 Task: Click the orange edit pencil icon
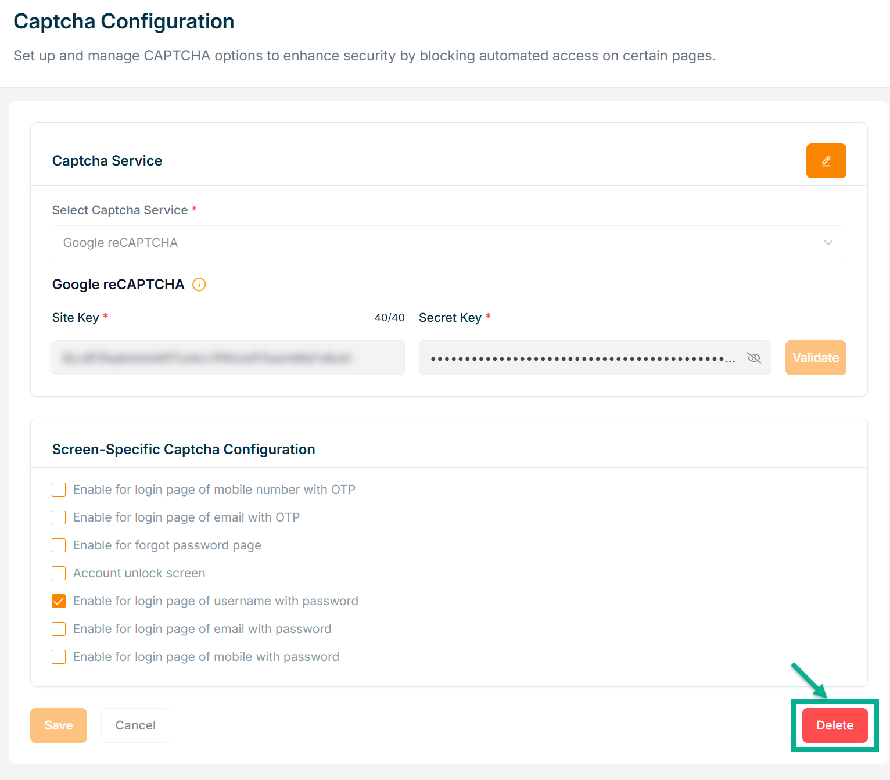click(826, 161)
